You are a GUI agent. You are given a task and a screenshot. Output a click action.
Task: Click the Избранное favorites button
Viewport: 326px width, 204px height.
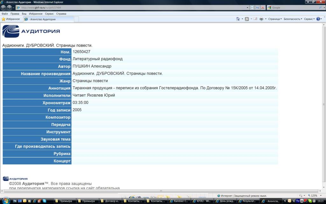11,19
